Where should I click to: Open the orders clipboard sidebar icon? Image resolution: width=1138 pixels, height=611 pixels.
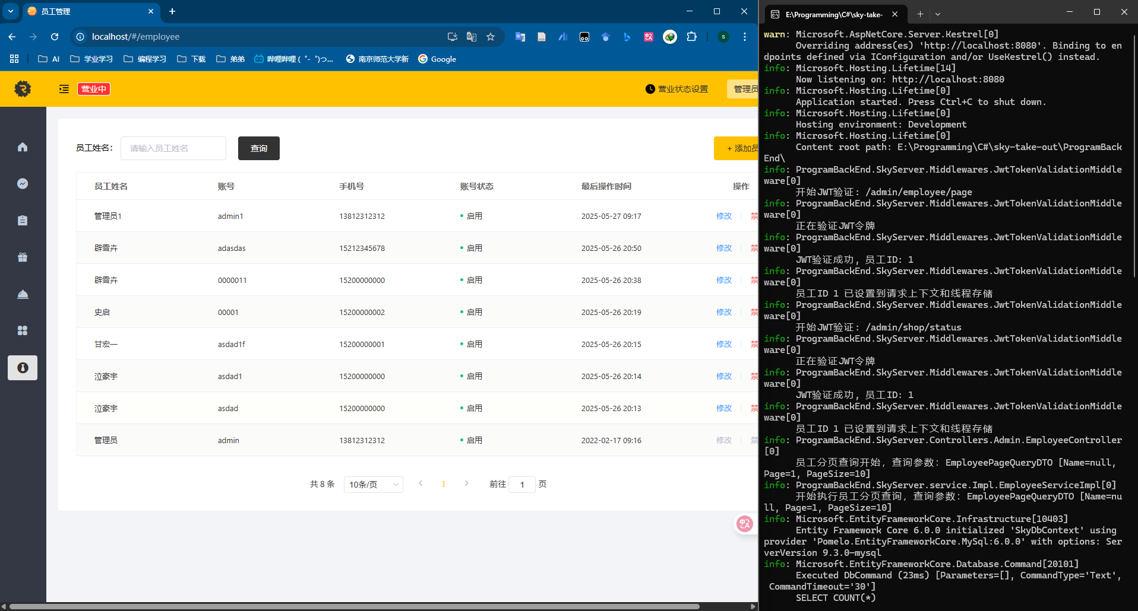[x=23, y=221]
